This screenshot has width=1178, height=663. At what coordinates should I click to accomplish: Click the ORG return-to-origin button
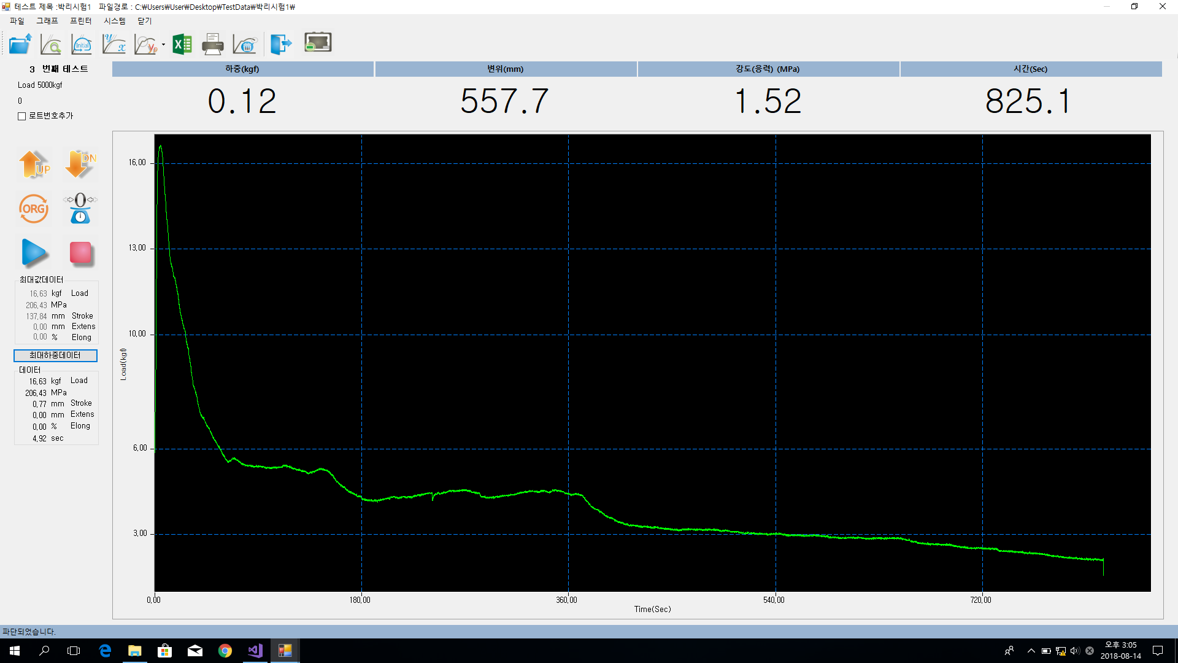point(34,209)
